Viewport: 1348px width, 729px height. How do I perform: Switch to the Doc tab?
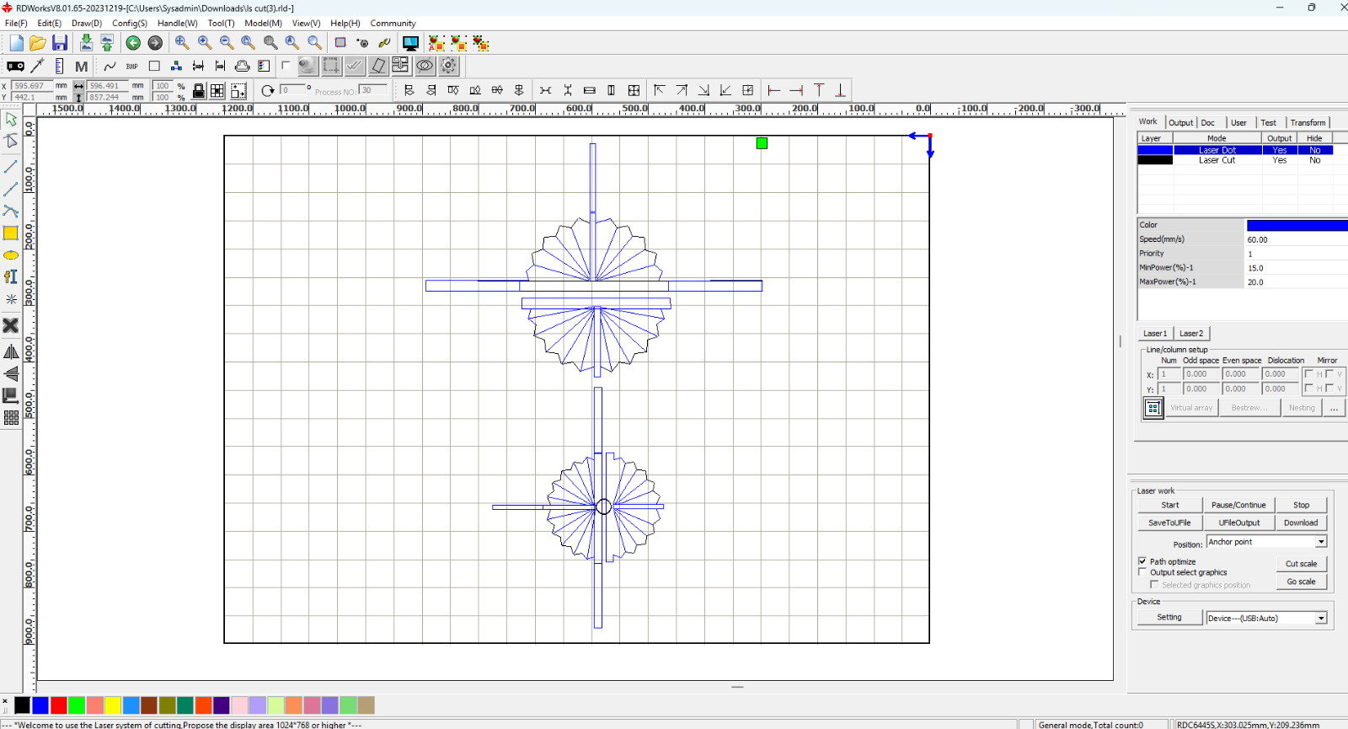(x=1208, y=123)
